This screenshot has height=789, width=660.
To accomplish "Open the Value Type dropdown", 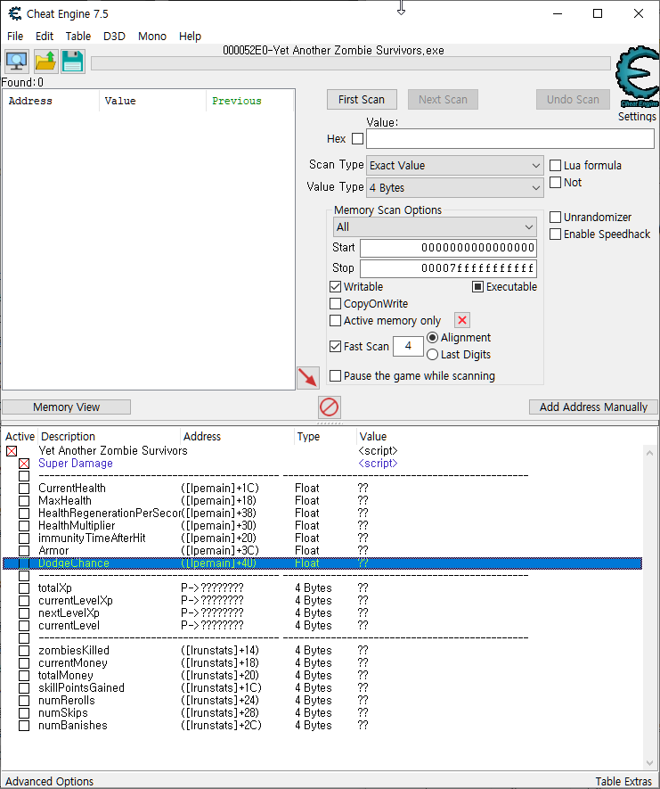I will 455,188.
